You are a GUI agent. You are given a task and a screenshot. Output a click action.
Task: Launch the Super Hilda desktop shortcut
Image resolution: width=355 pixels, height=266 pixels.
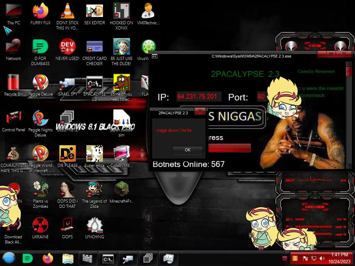94,157
